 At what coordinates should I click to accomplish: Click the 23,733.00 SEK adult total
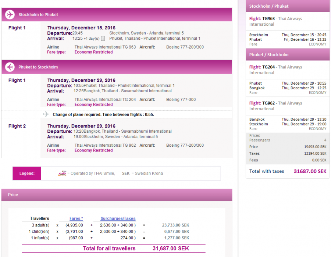(175, 225)
